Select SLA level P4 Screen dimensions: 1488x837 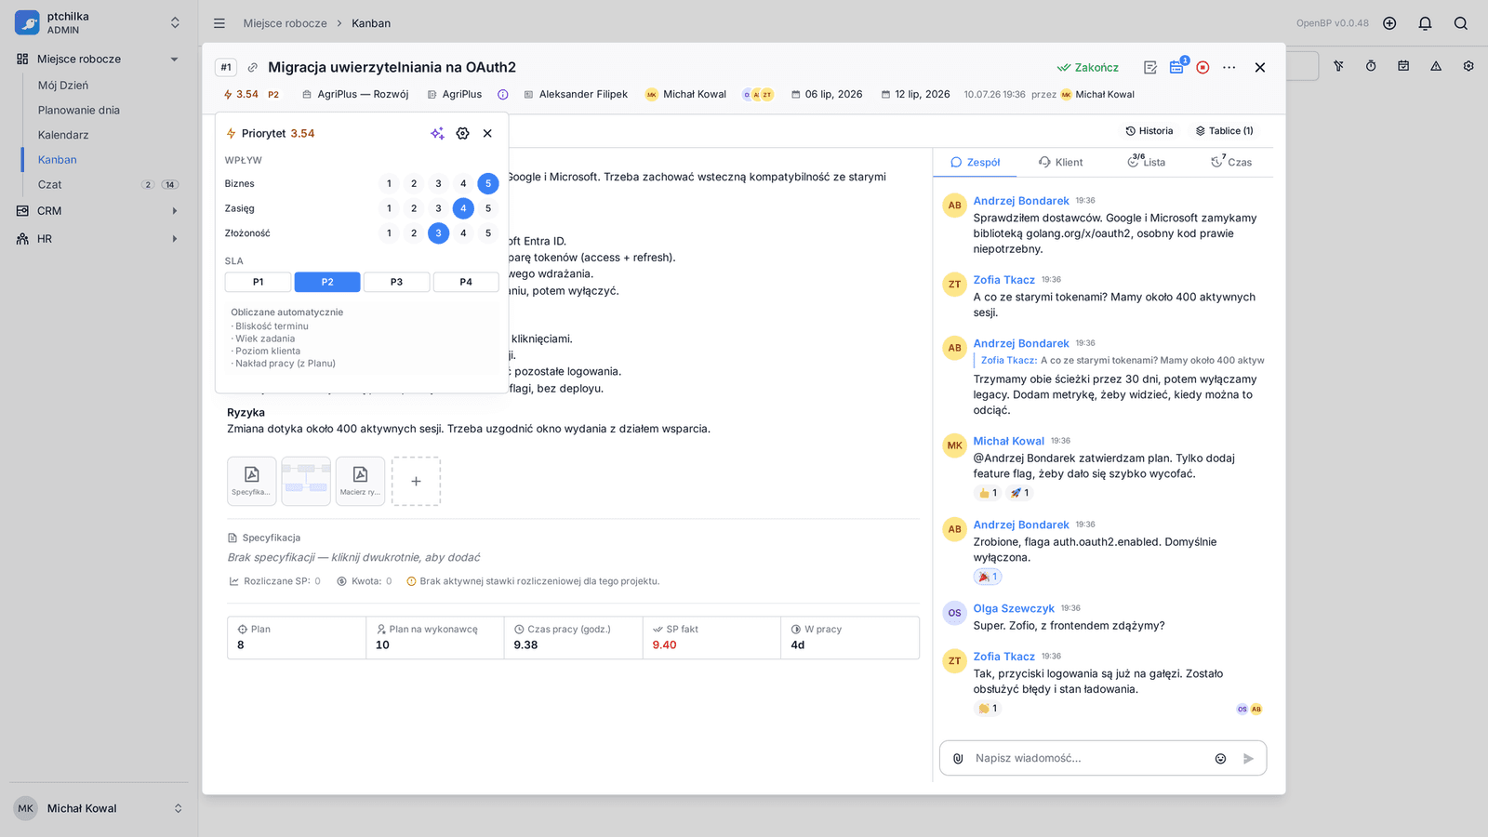[x=466, y=282]
